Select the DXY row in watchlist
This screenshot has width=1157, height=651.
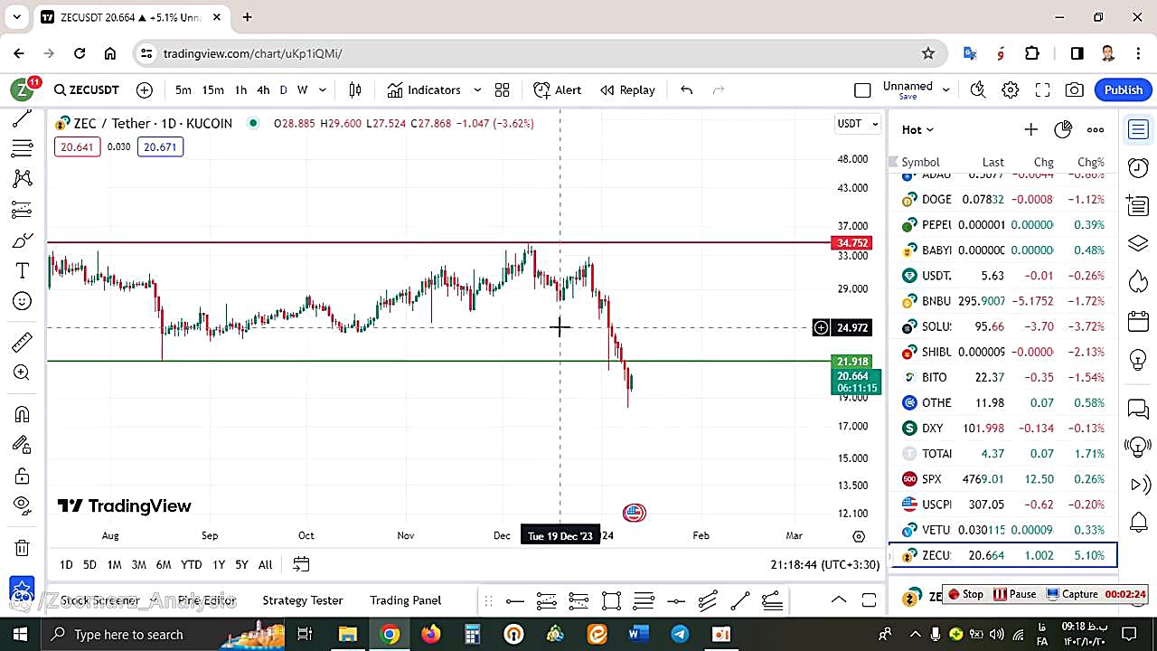[x=1003, y=428]
